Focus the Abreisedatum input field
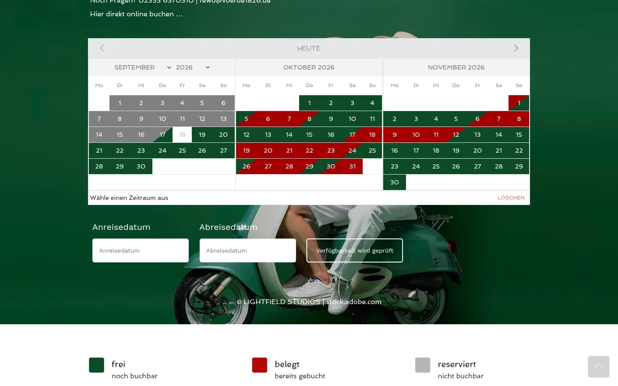618x386 pixels. 248,250
